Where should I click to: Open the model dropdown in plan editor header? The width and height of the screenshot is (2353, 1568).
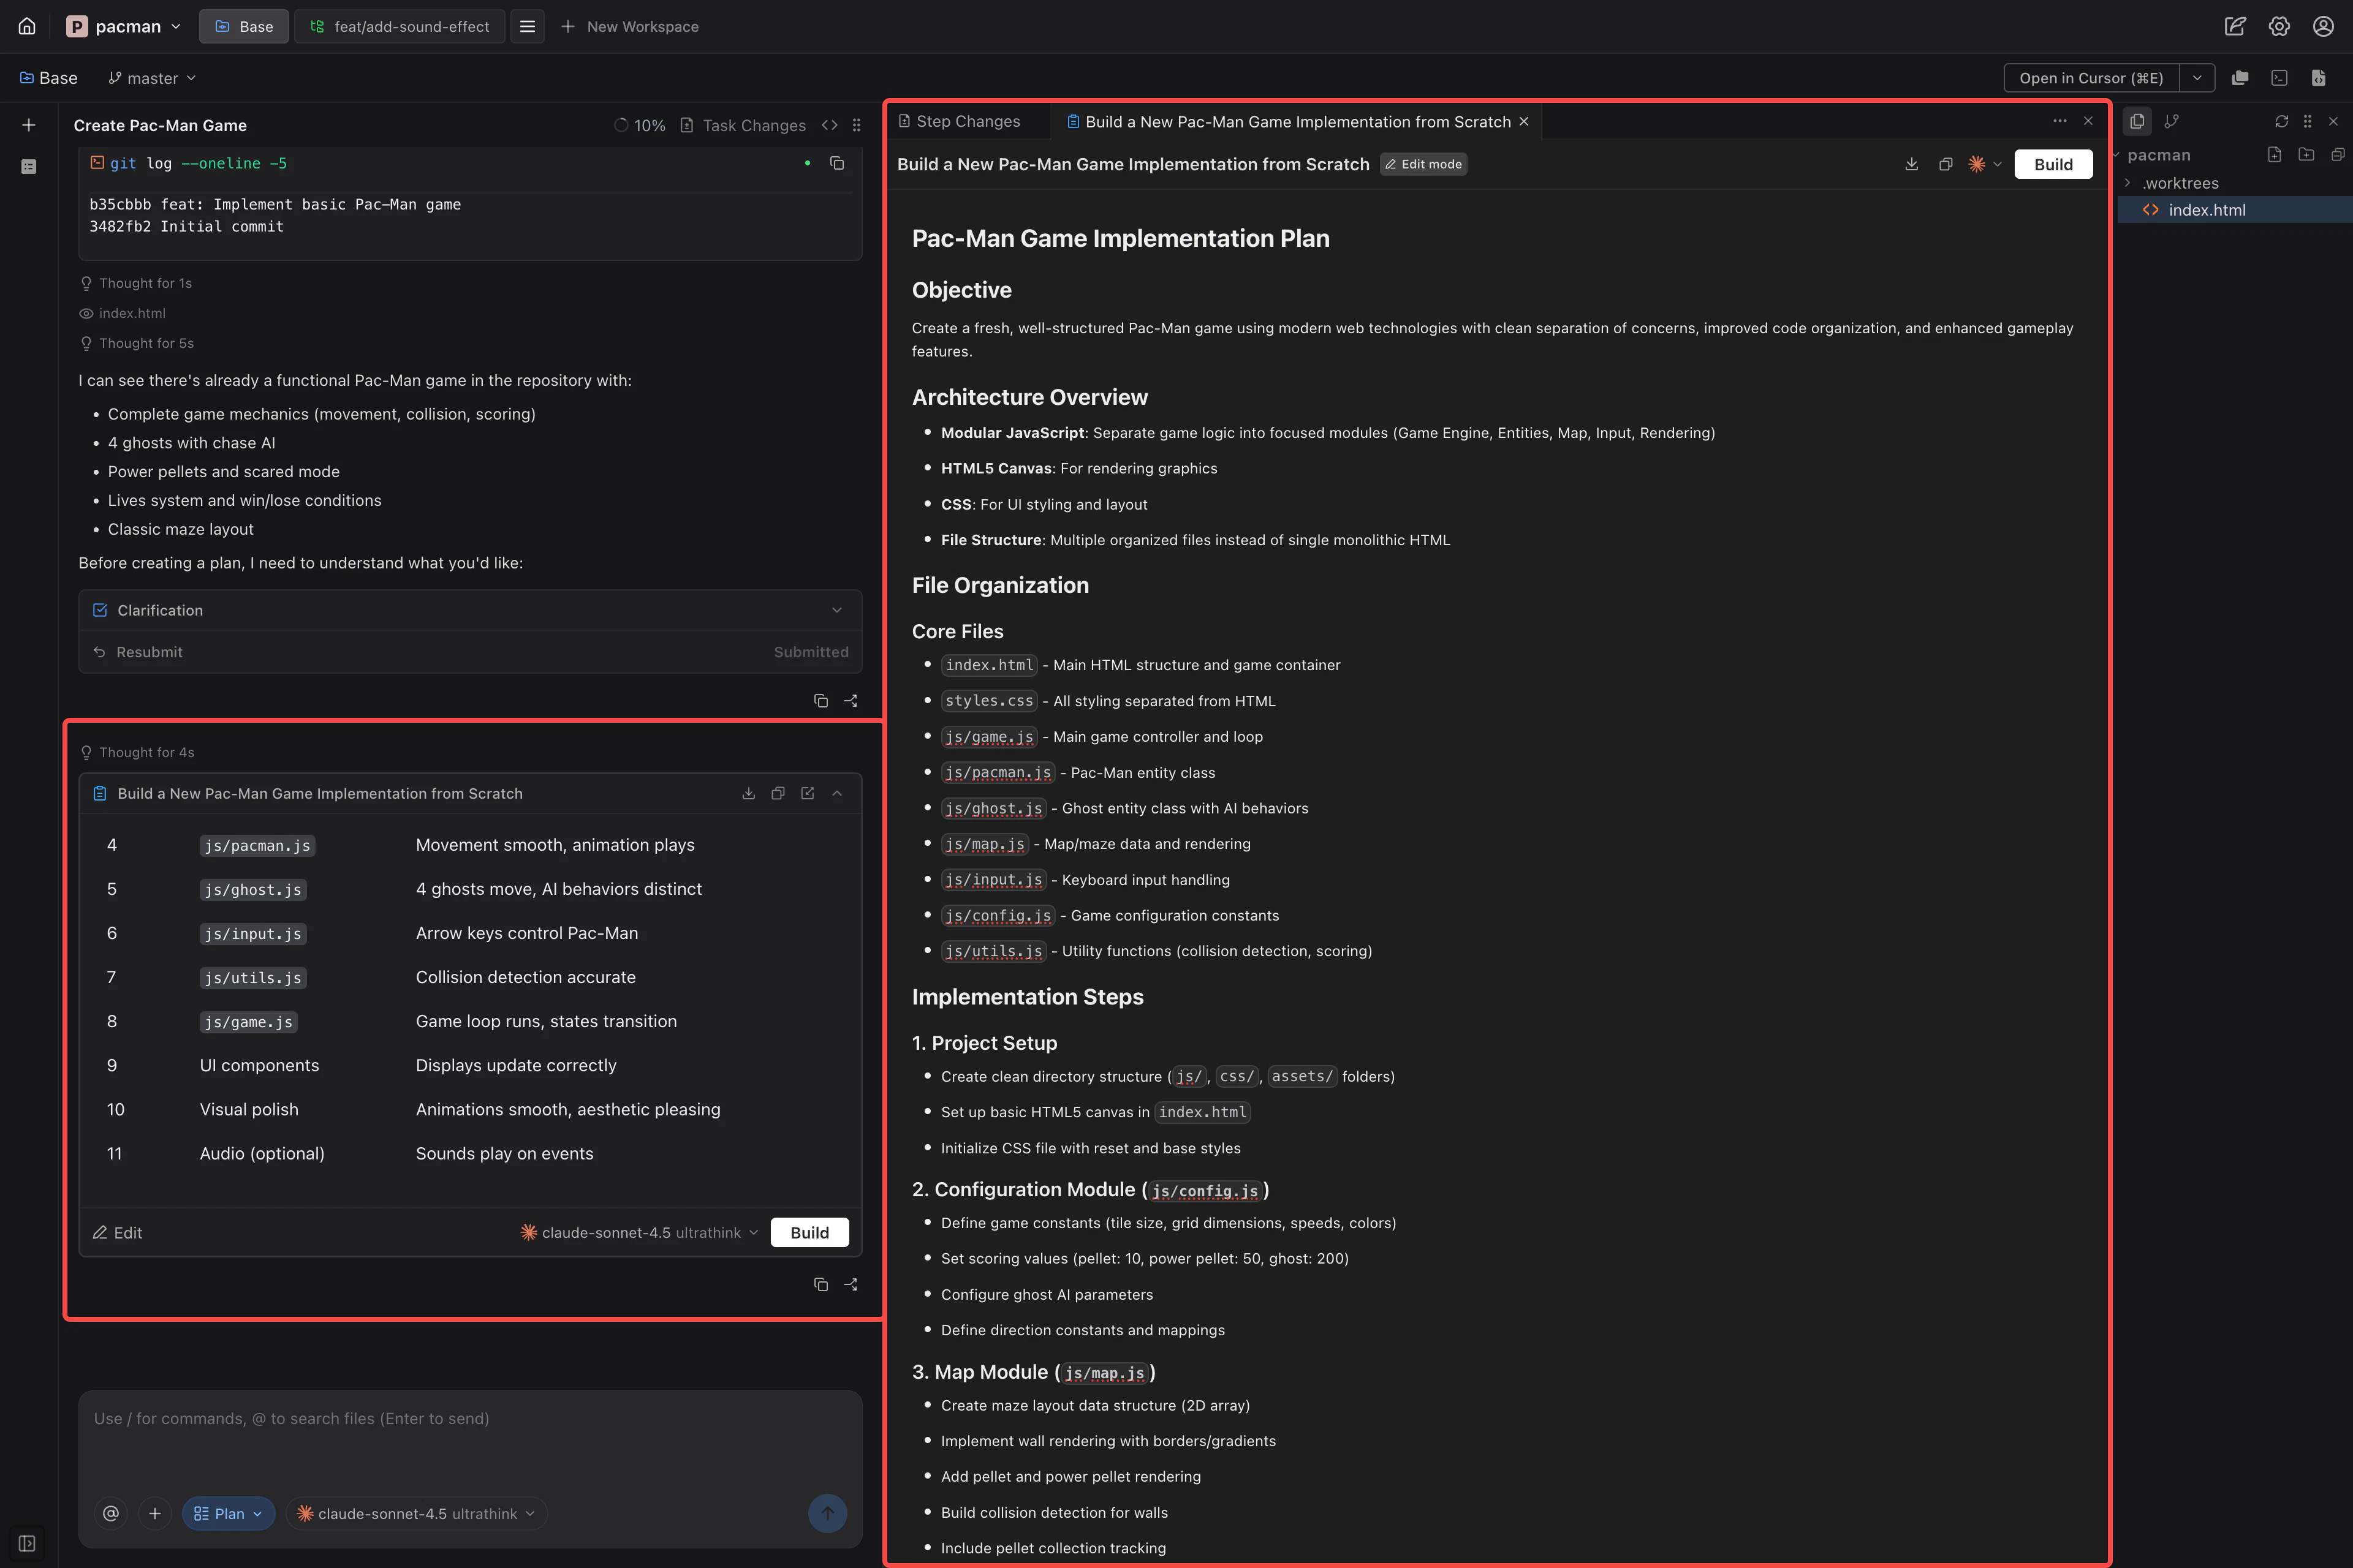(1984, 164)
